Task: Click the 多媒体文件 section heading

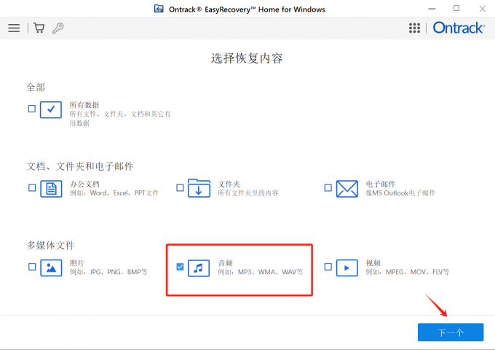Action: pyautogui.click(x=50, y=245)
